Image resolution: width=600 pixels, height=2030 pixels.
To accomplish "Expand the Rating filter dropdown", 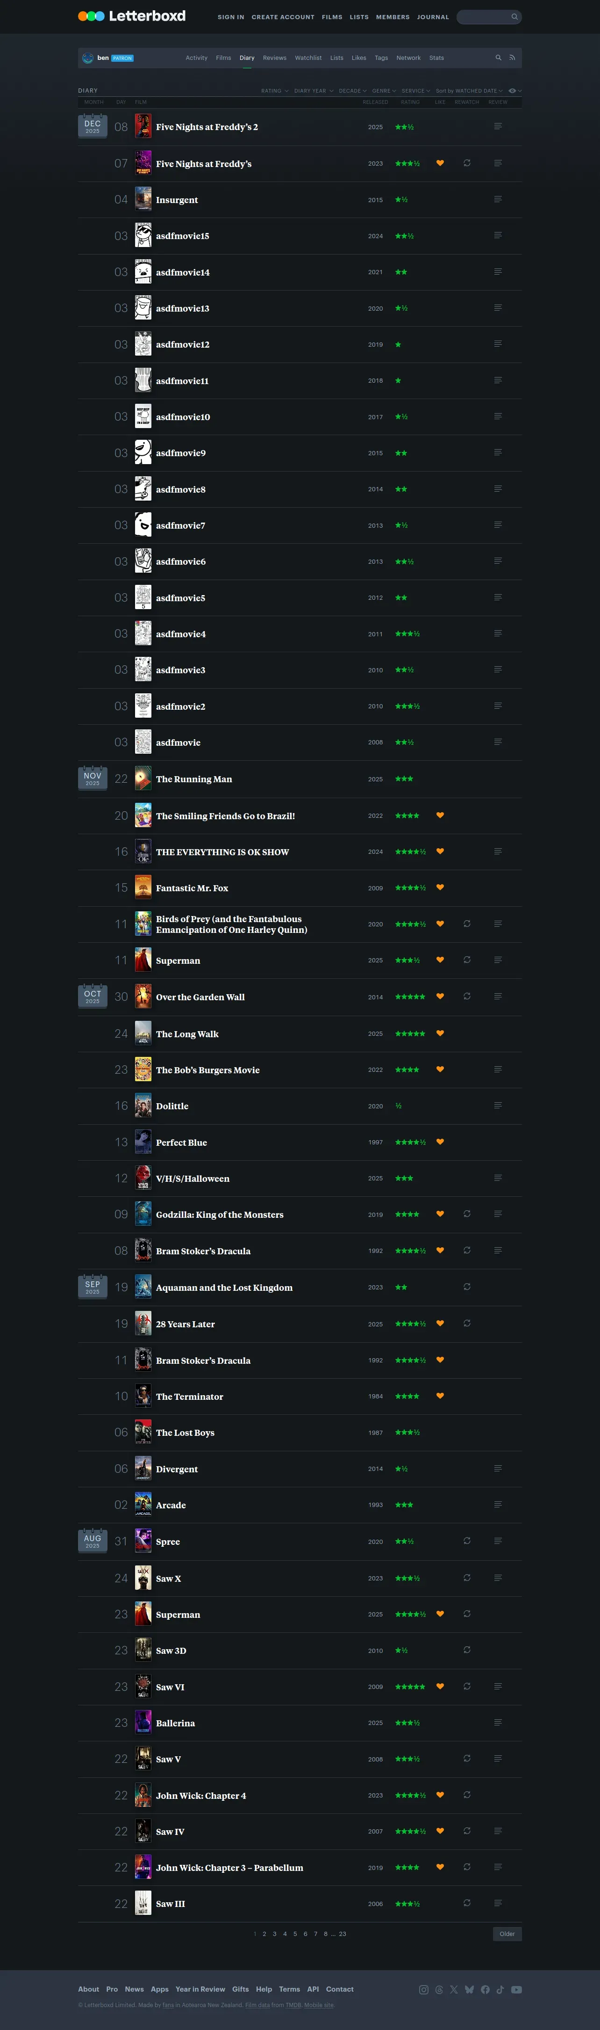I will pyautogui.click(x=275, y=91).
